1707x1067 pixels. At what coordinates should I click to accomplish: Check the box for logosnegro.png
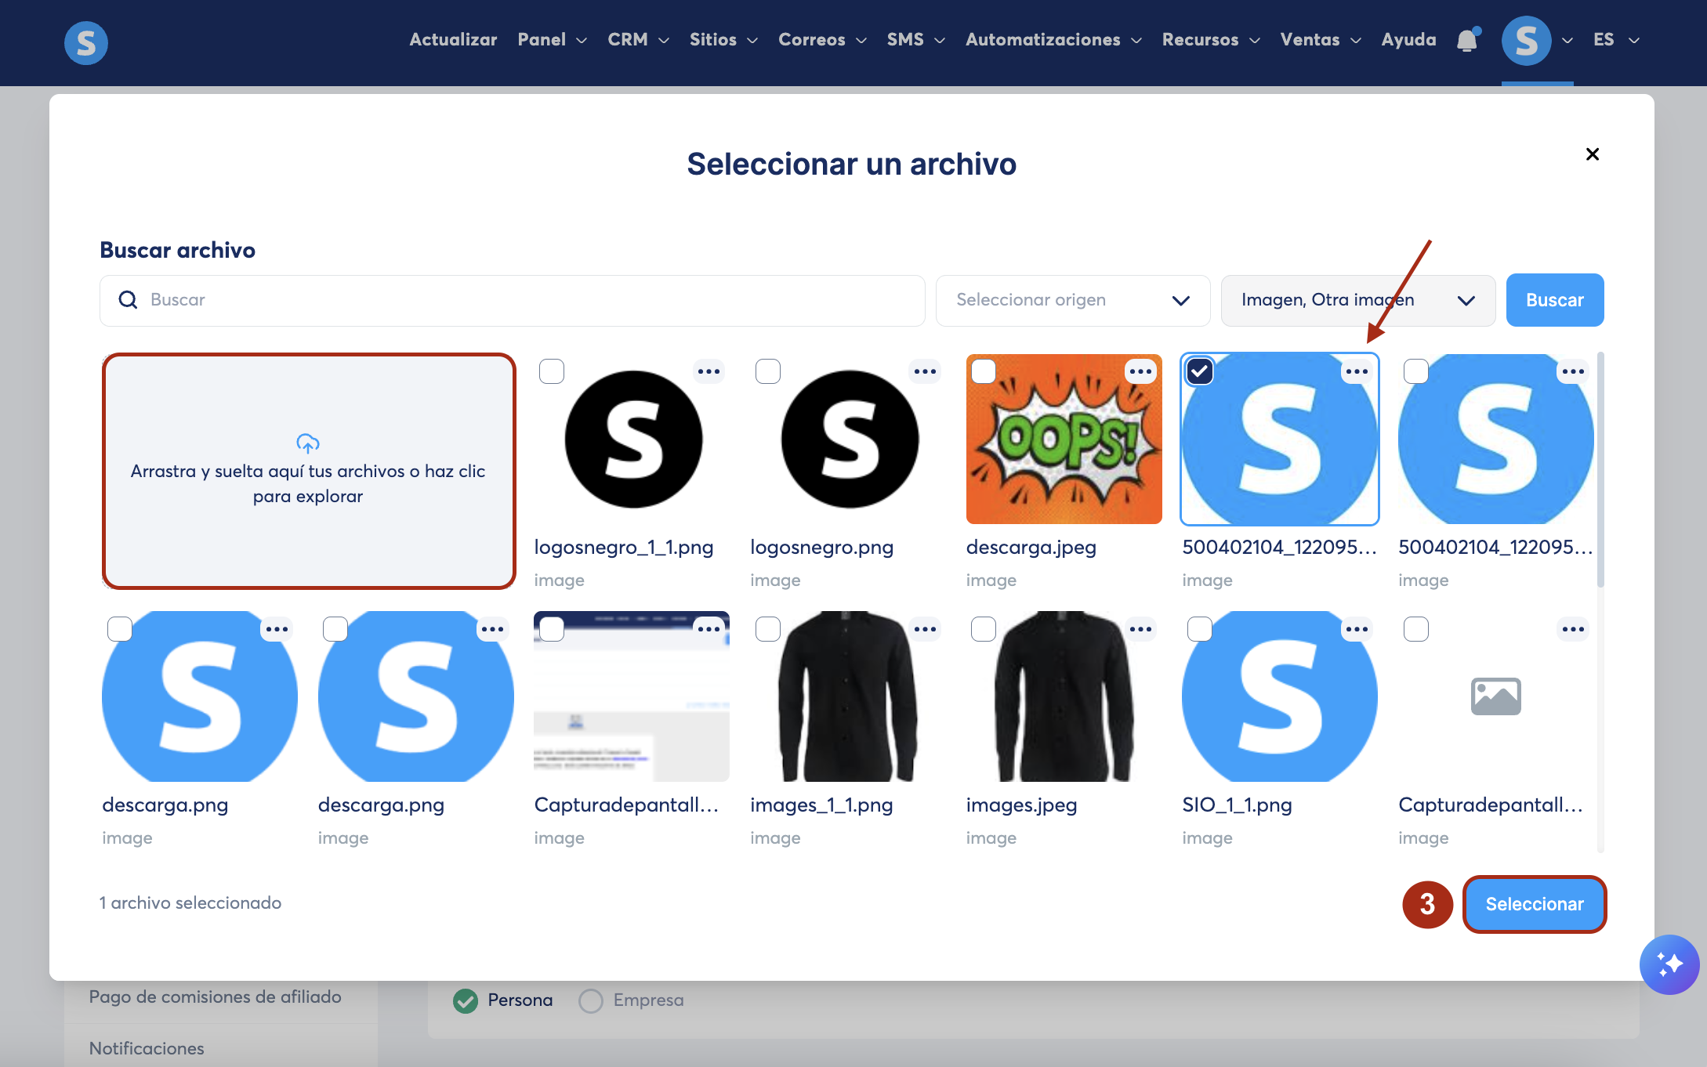click(768, 371)
